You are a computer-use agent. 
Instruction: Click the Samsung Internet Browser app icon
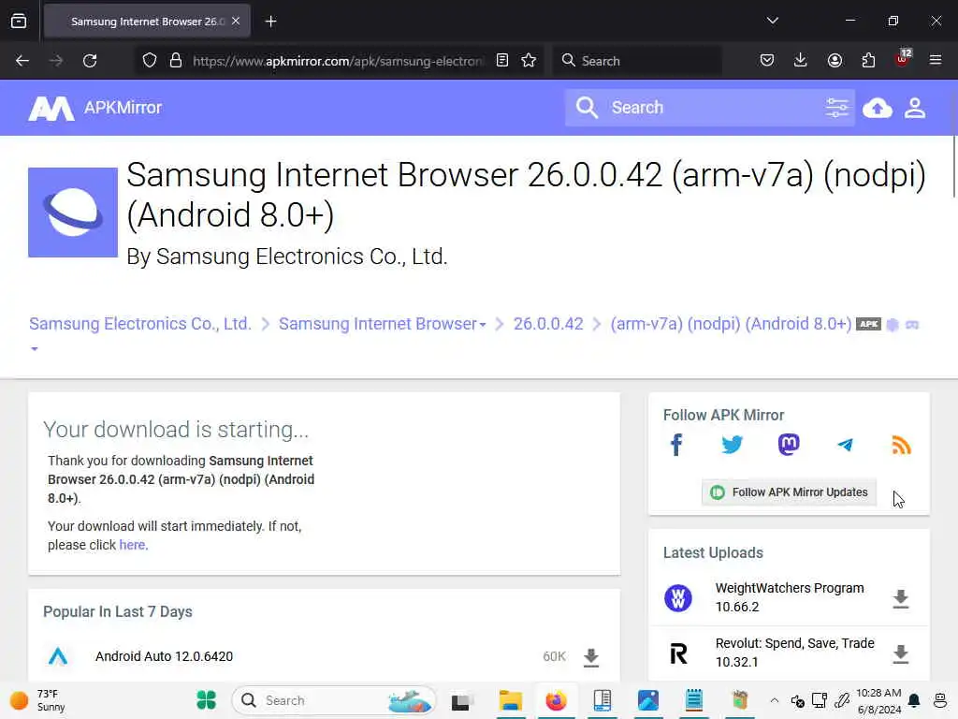click(x=73, y=213)
